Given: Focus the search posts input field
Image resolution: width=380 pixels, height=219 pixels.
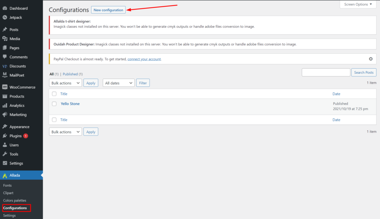Looking at the screenshot, I should (326, 72).
